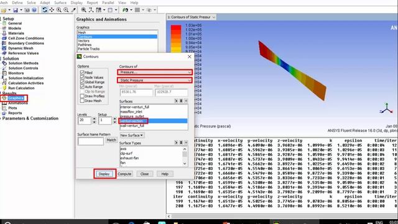Open the Adapt menu
The height and width of the screenshot is (224, 398).
click(45, 2)
